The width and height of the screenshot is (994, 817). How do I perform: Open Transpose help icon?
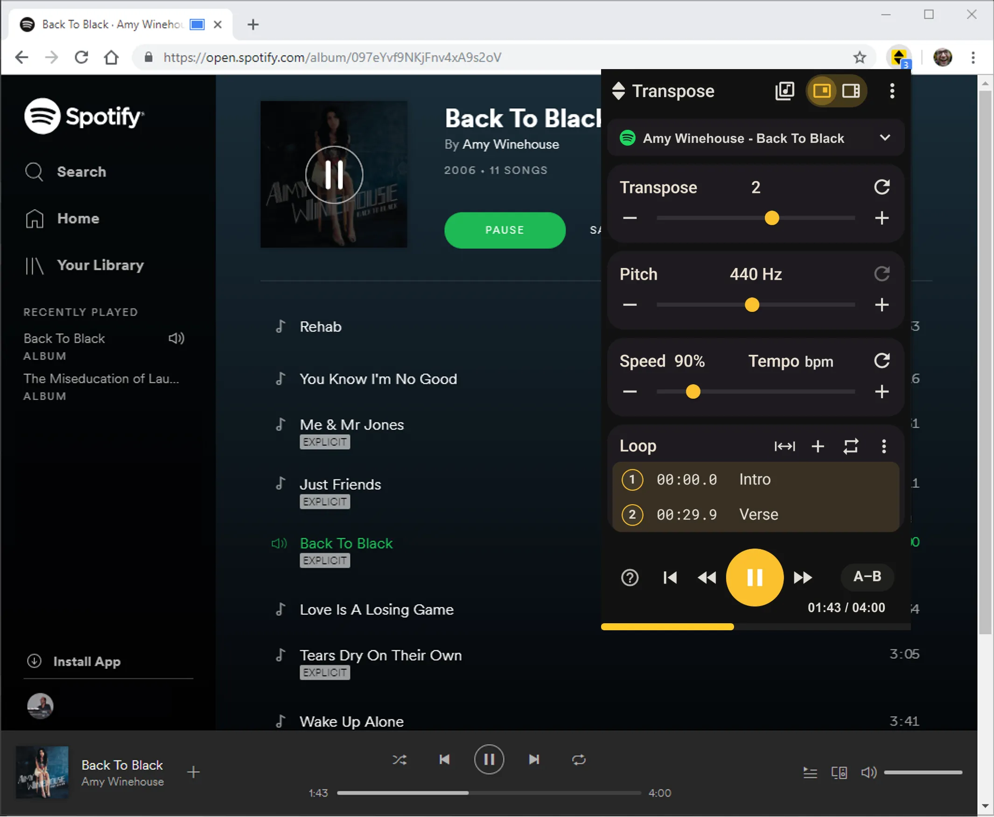tap(630, 578)
